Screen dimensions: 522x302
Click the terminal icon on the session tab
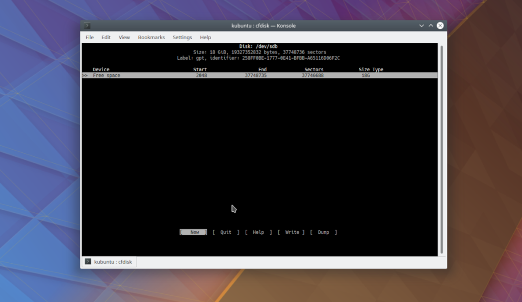pyautogui.click(x=88, y=261)
